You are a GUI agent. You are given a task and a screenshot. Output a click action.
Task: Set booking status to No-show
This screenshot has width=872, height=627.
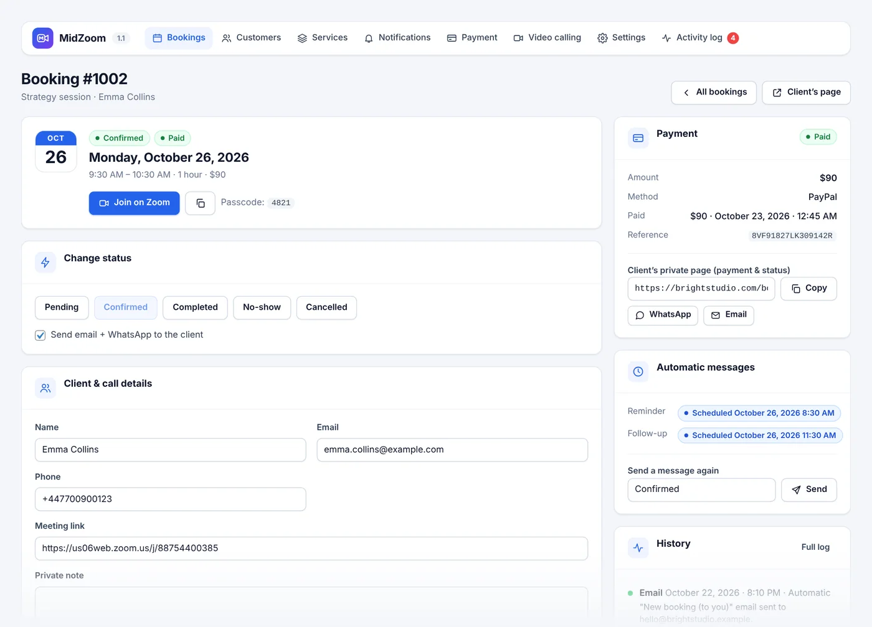262,307
